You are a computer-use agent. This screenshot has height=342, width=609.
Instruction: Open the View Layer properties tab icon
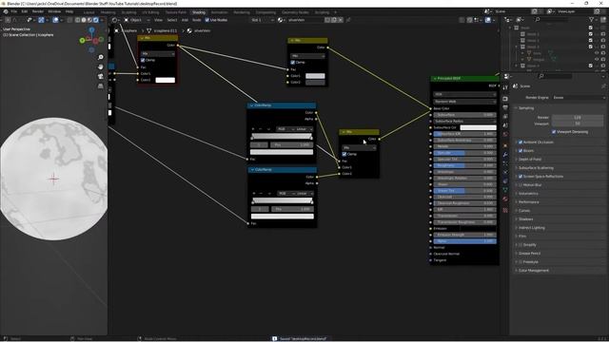click(x=505, y=116)
